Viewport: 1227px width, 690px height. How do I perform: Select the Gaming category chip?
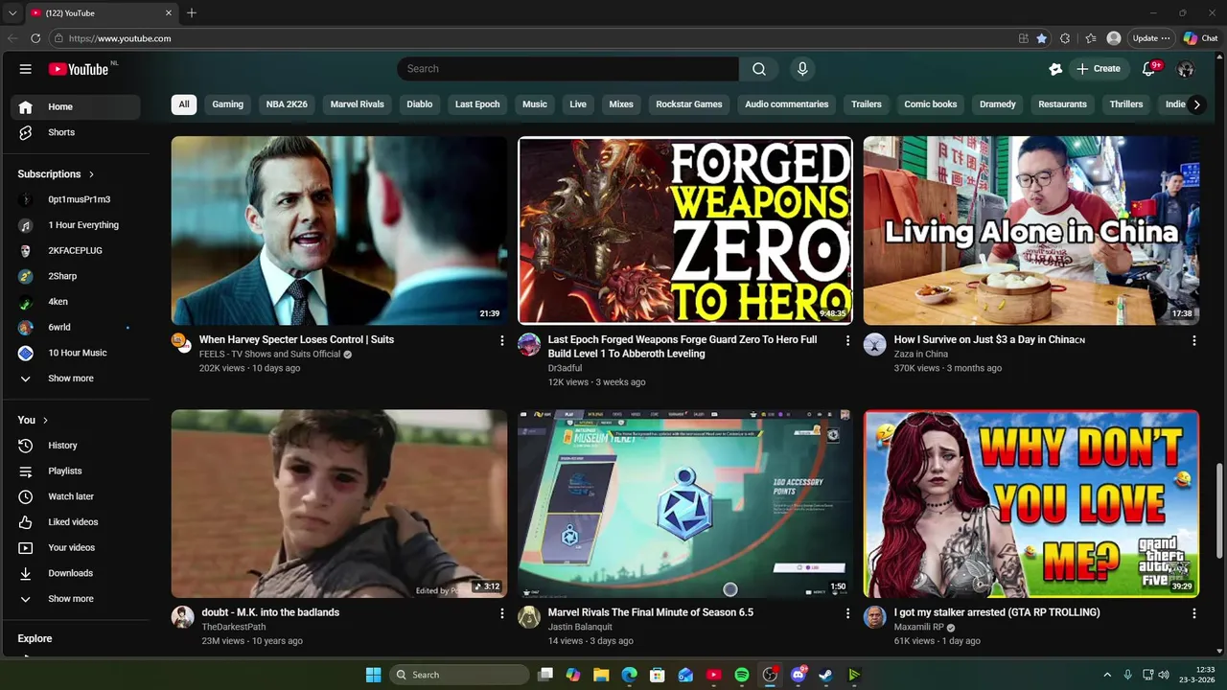(x=227, y=104)
